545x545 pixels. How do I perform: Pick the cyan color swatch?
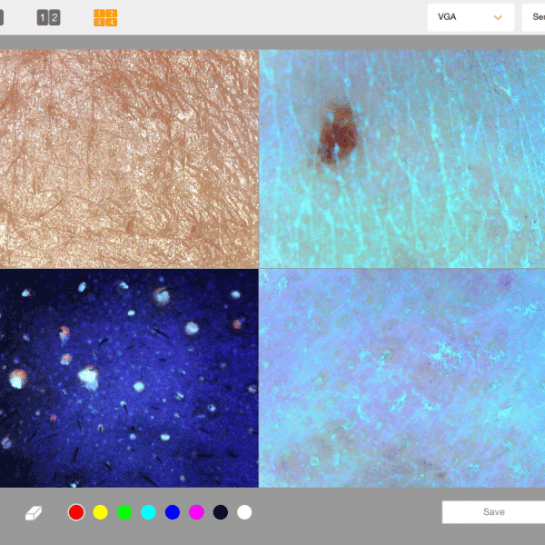coord(148,512)
